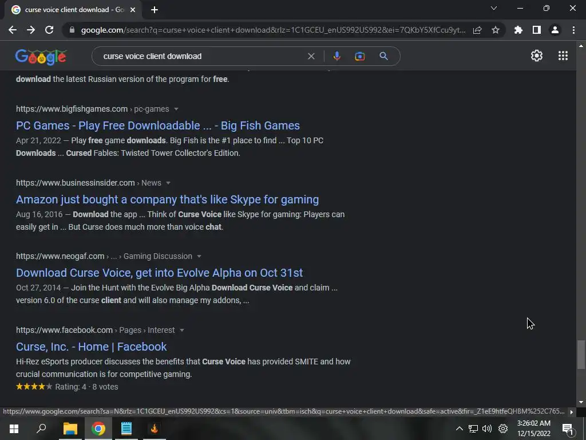Open Google quick settings gear
The height and width of the screenshot is (440, 586).
click(537, 56)
